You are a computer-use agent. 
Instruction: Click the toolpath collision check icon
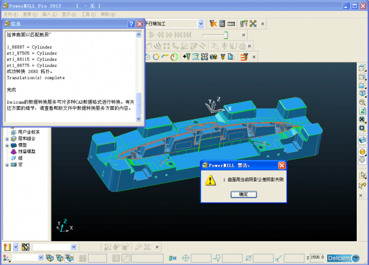click(213, 23)
